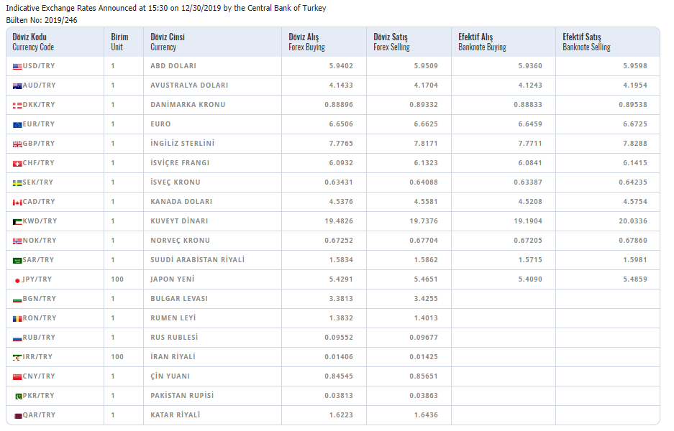This screenshot has height=431, width=674.
Task: Select the NOK/TRY currency code
Action: (x=39, y=241)
